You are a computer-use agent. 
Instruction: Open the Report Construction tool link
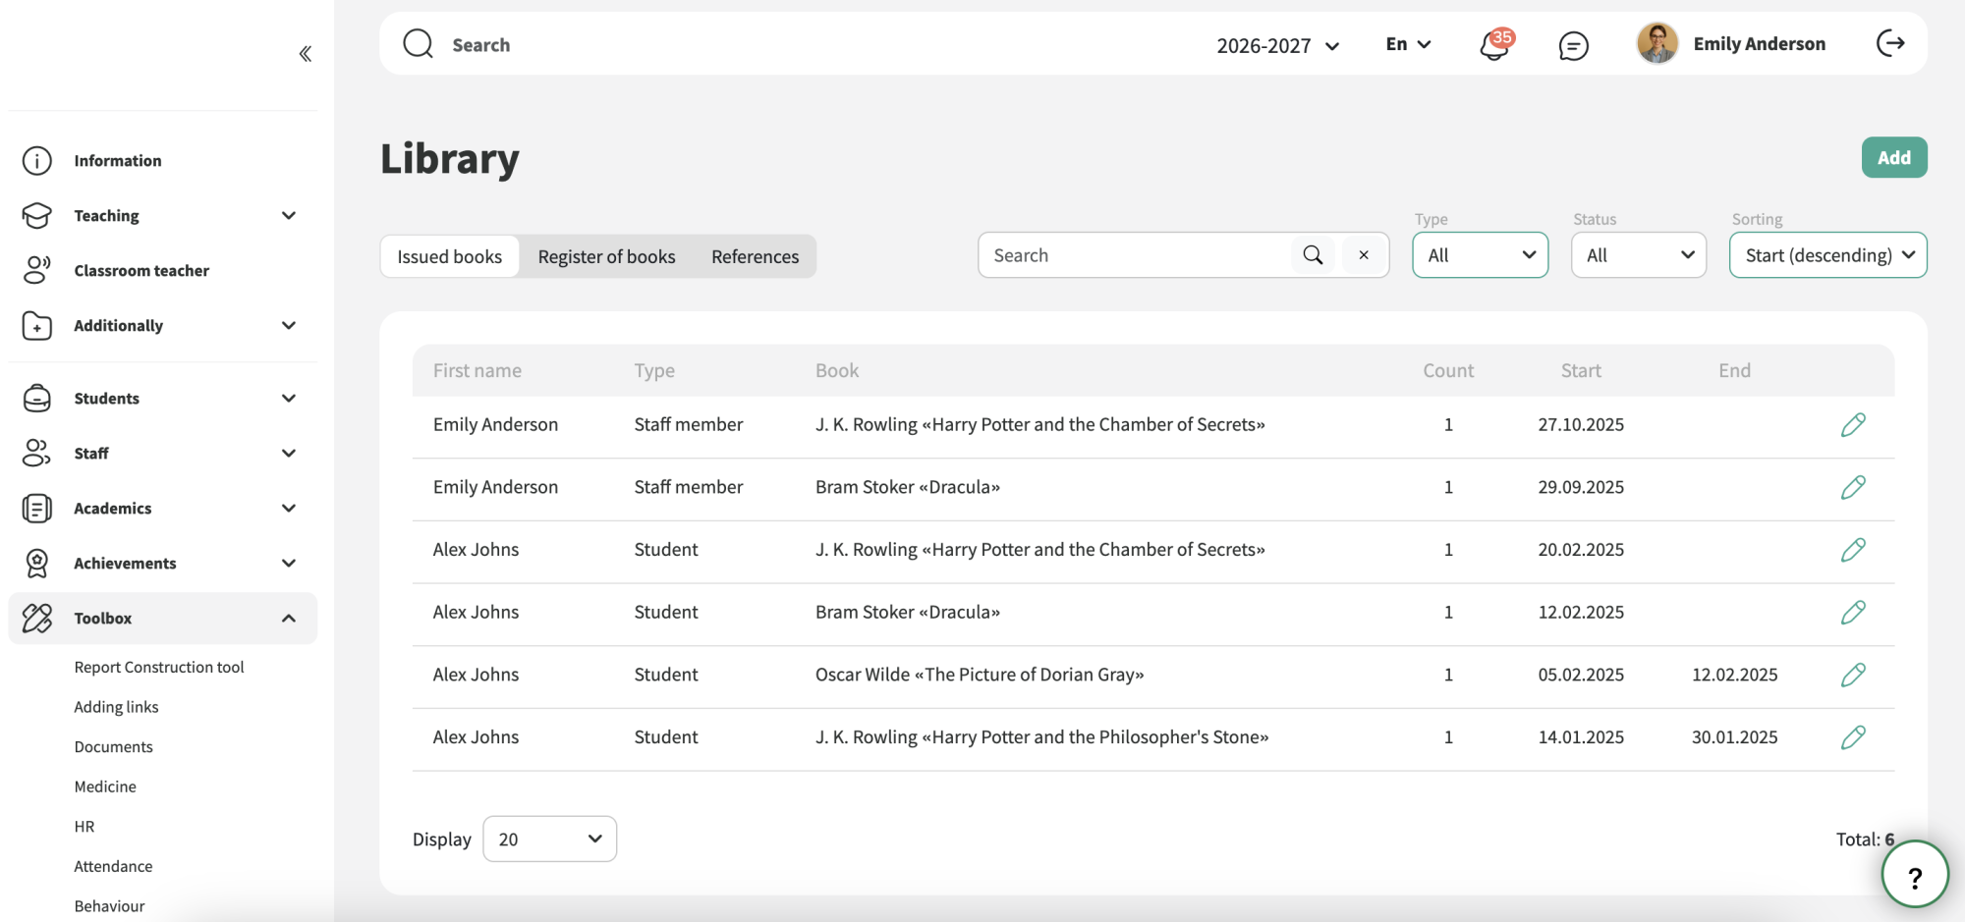[159, 667]
